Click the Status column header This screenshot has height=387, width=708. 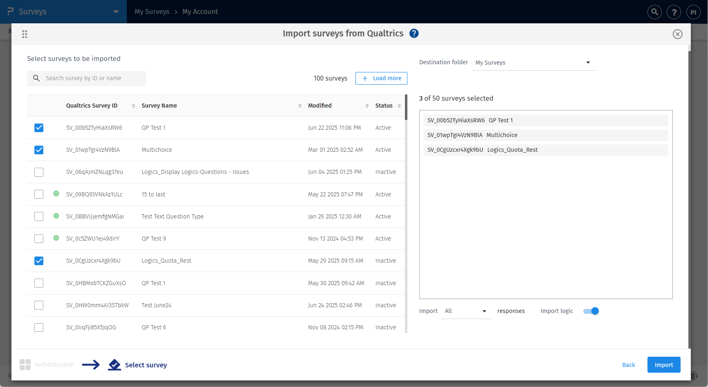[384, 106]
